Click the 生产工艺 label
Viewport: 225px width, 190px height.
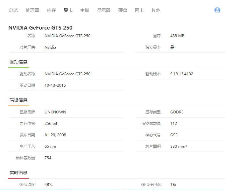pyautogui.click(x=27, y=146)
